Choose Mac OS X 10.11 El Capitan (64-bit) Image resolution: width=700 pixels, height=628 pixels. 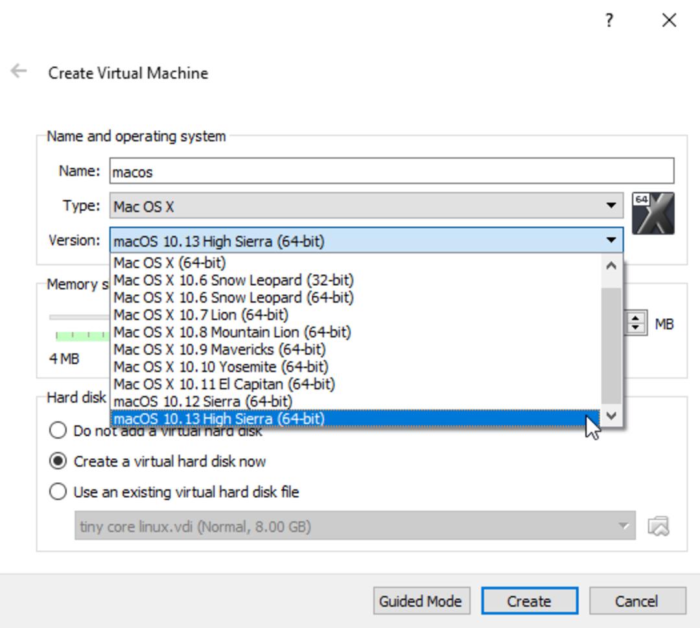point(355,384)
